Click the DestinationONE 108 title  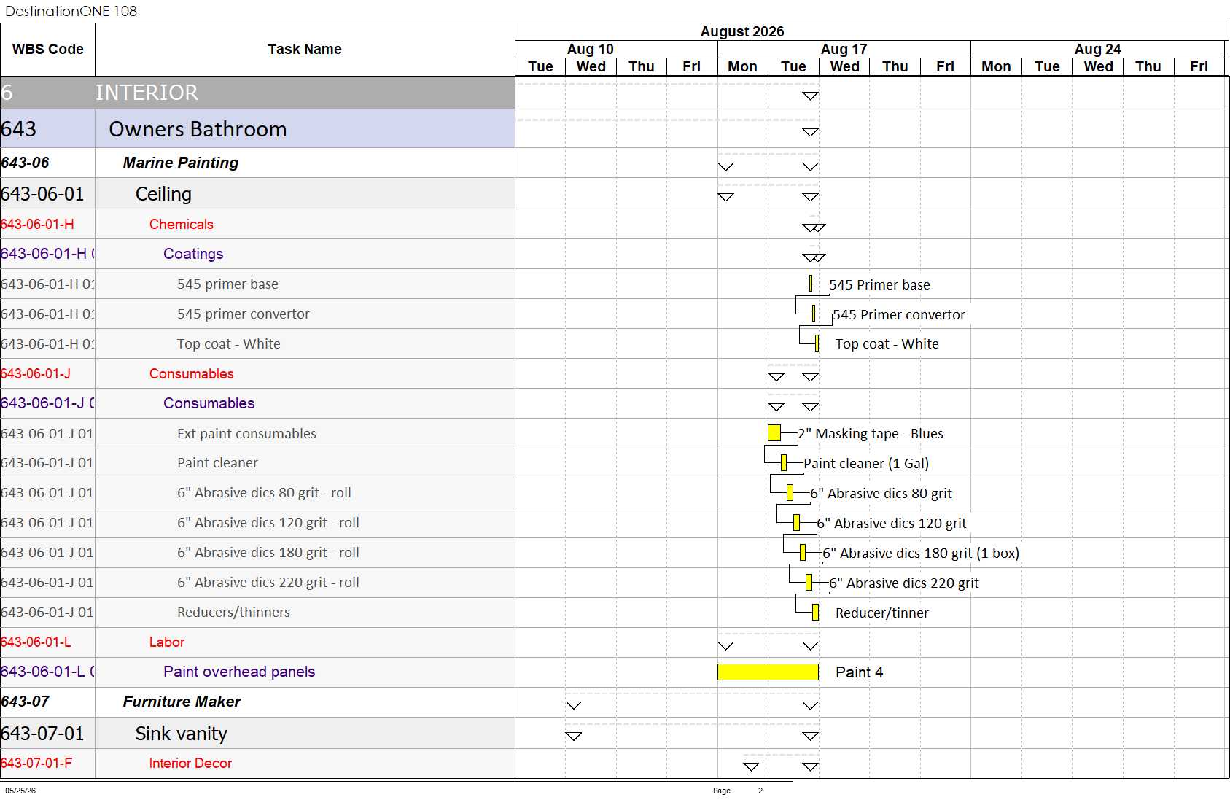71,11
